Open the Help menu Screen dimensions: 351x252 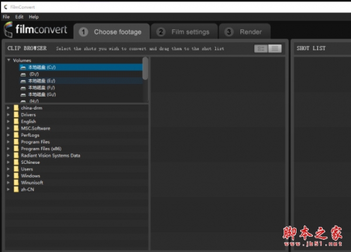[34, 17]
